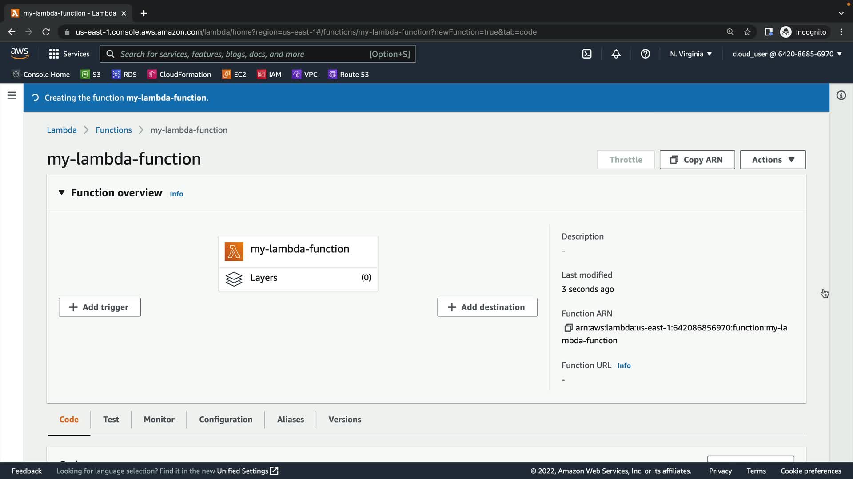Open the AWS CloudShell icon
Viewport: 853px width, 479px height.
coord(586,54)
